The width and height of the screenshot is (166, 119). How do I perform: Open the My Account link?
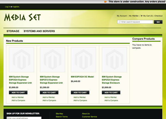coord(122,16)
